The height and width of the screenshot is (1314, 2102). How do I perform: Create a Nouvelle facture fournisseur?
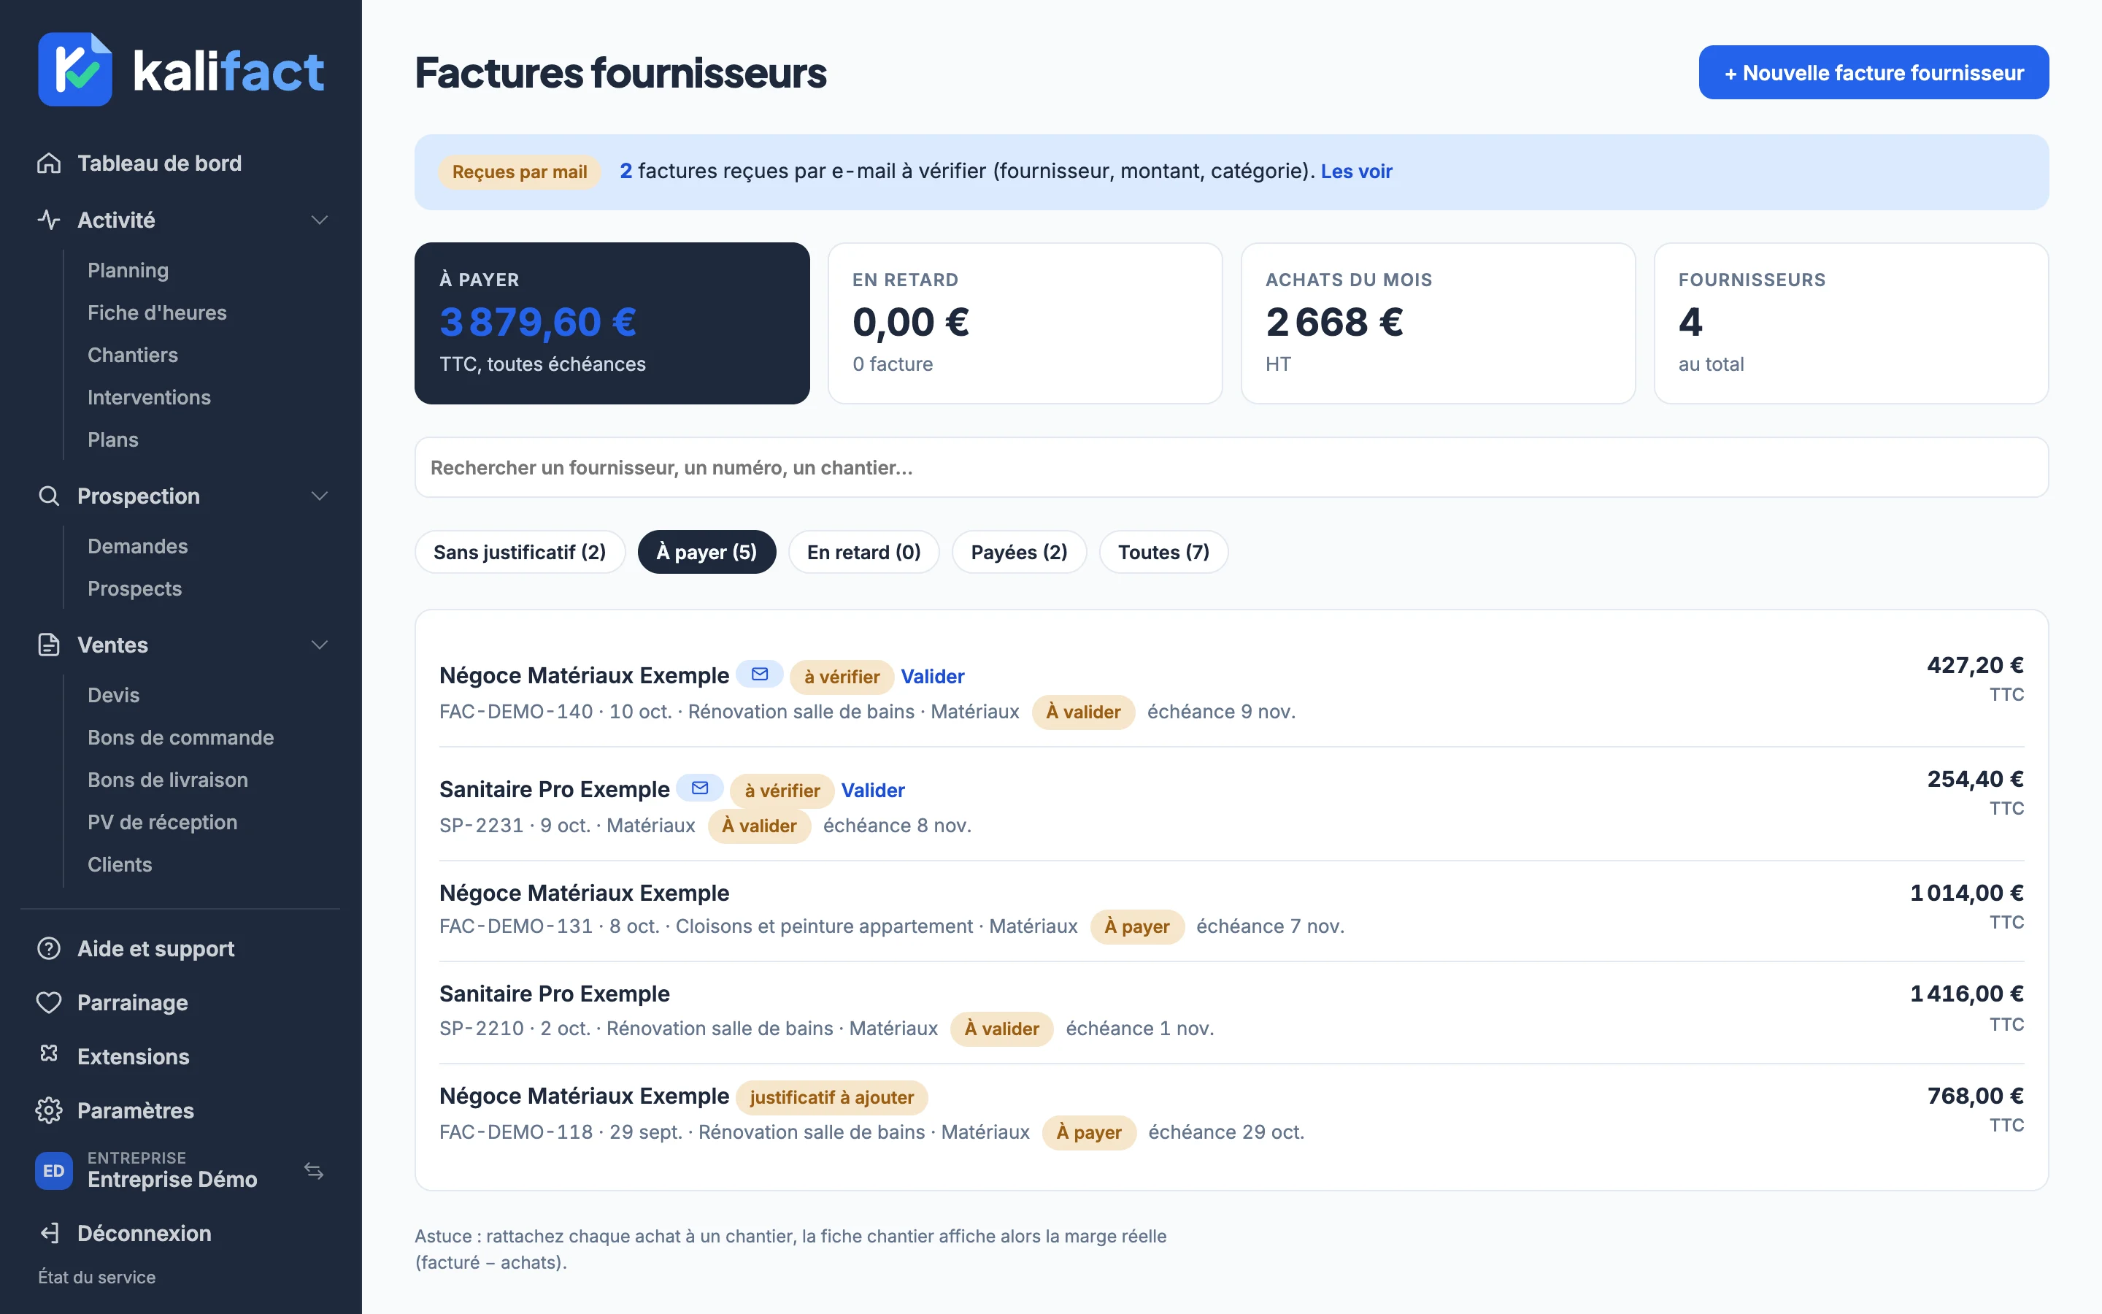(1874, 72)
